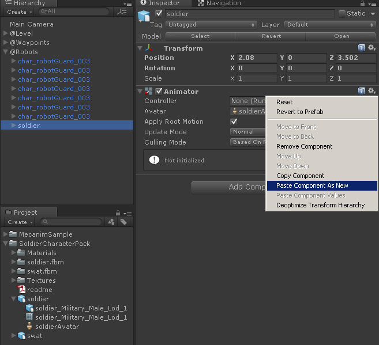The height and width of the screenshot is (345, 379).
Task: Open the Transform component gear menu
Action: (372, 48)
